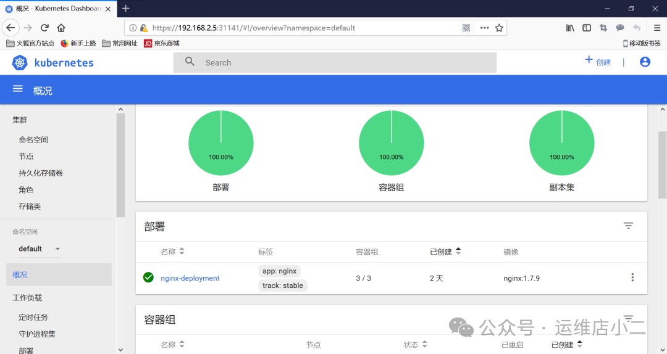This screenshot has height=354, width=667.
Task: Bookmark this page with star
Action: click(x=499, y=28)
